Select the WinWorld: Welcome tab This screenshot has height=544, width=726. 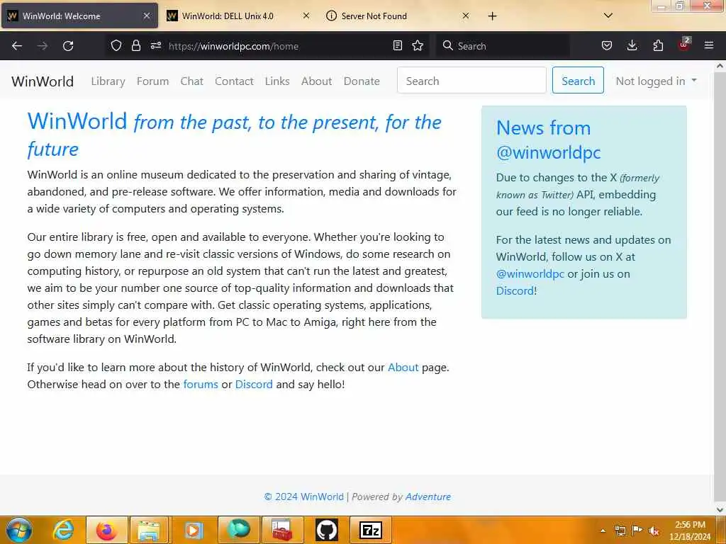[x=79, y=16]
